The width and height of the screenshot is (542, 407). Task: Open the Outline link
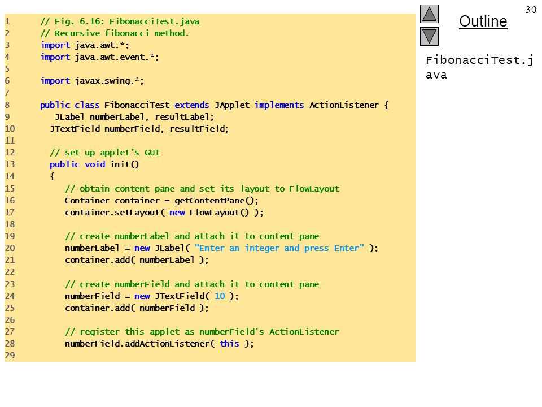coord(483,21)
